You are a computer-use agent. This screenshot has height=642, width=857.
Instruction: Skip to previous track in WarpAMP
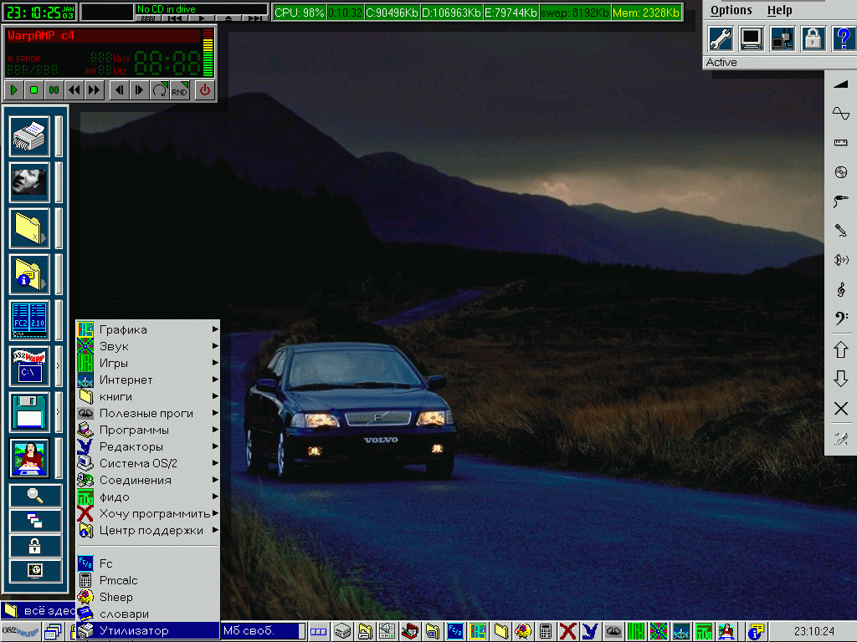click(x=119, y=90)
